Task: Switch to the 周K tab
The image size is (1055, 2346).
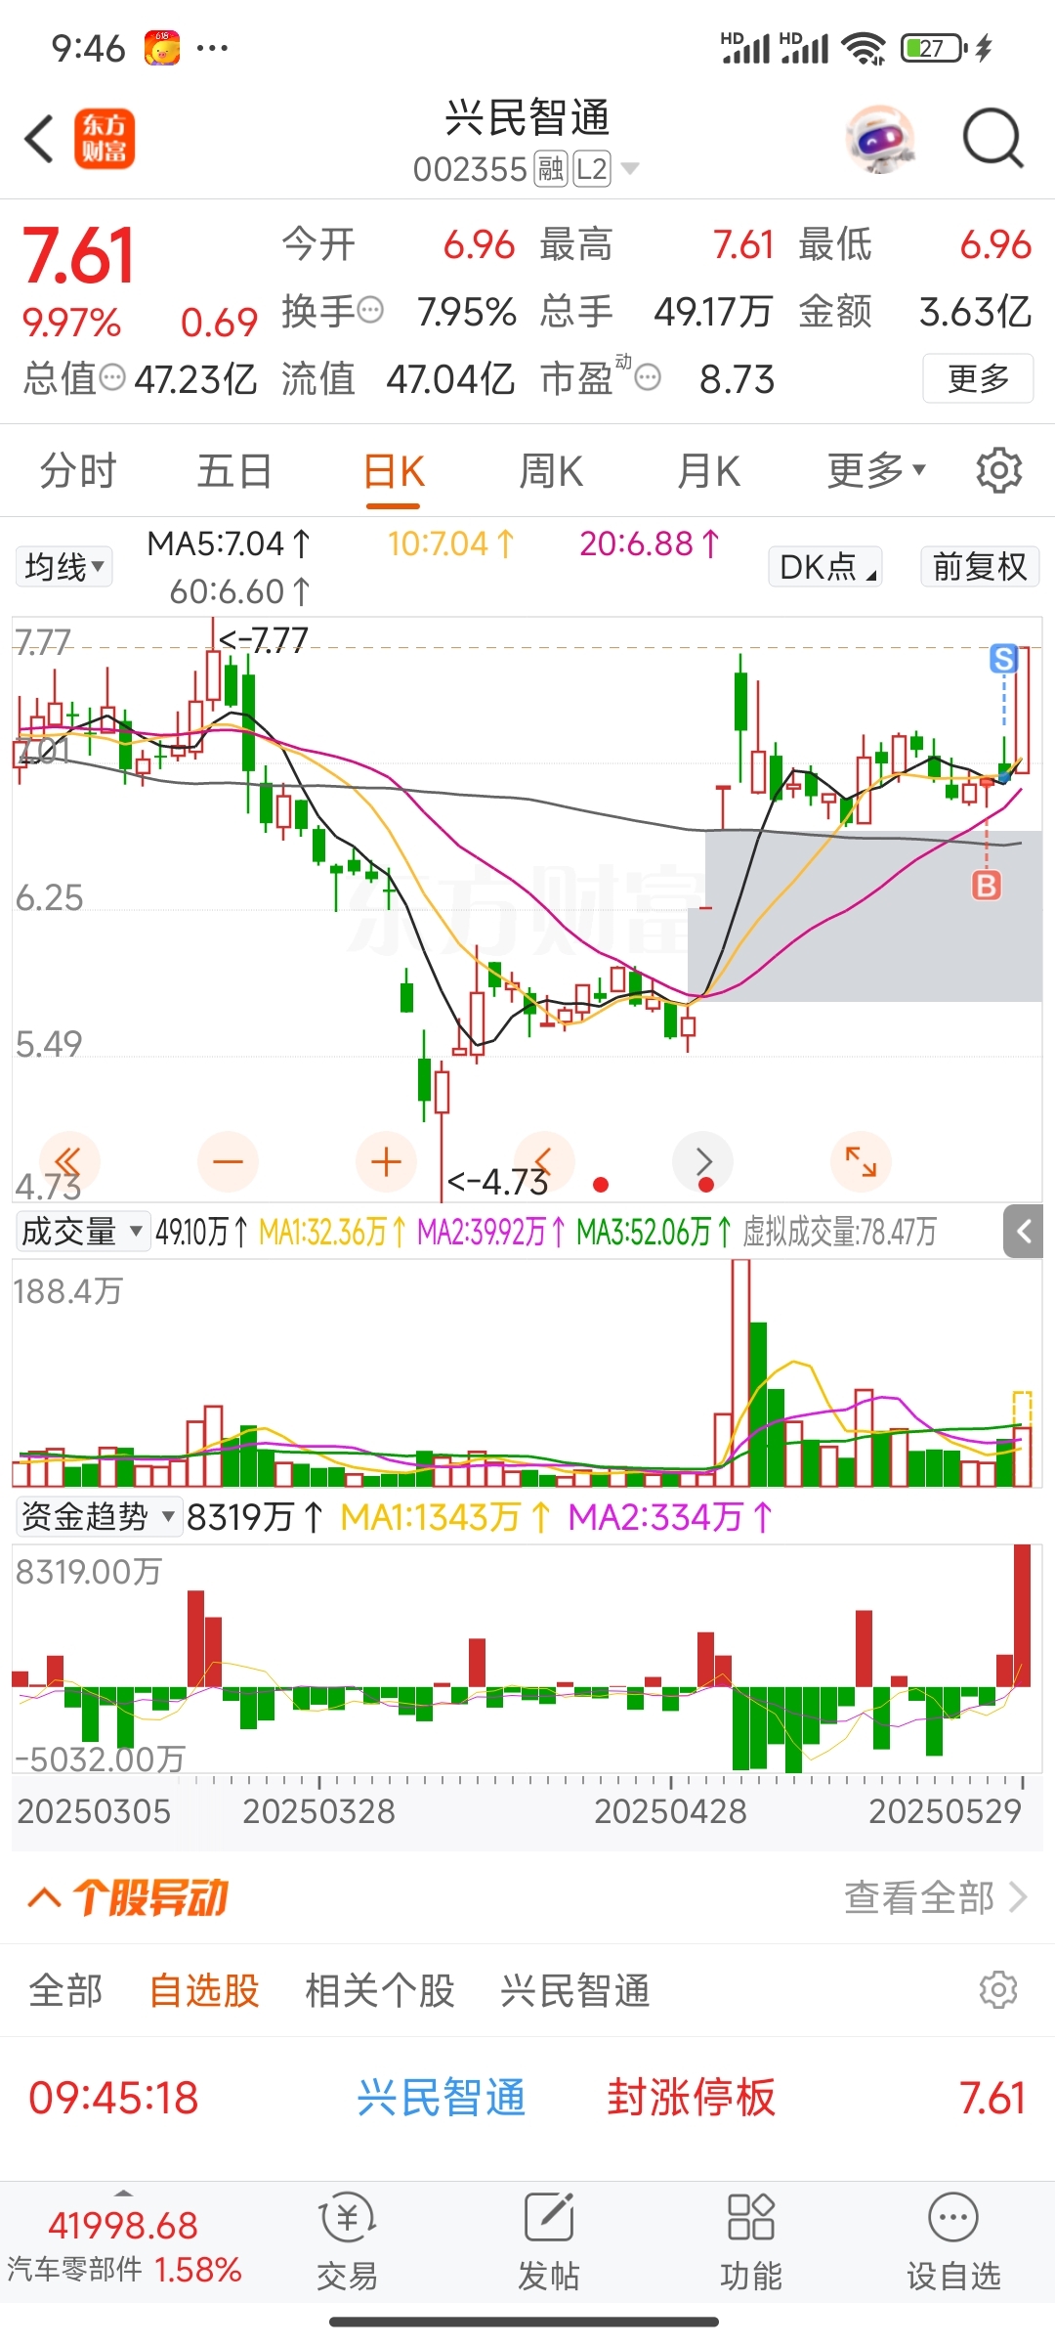Action: (551, 471)
